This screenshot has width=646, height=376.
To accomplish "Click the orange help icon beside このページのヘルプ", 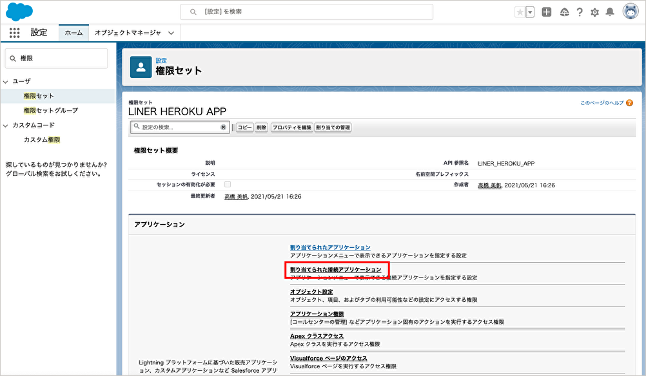I will (x=629, y=103).
